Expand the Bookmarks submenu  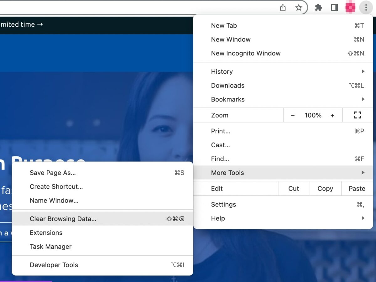(x=228, y=99)
